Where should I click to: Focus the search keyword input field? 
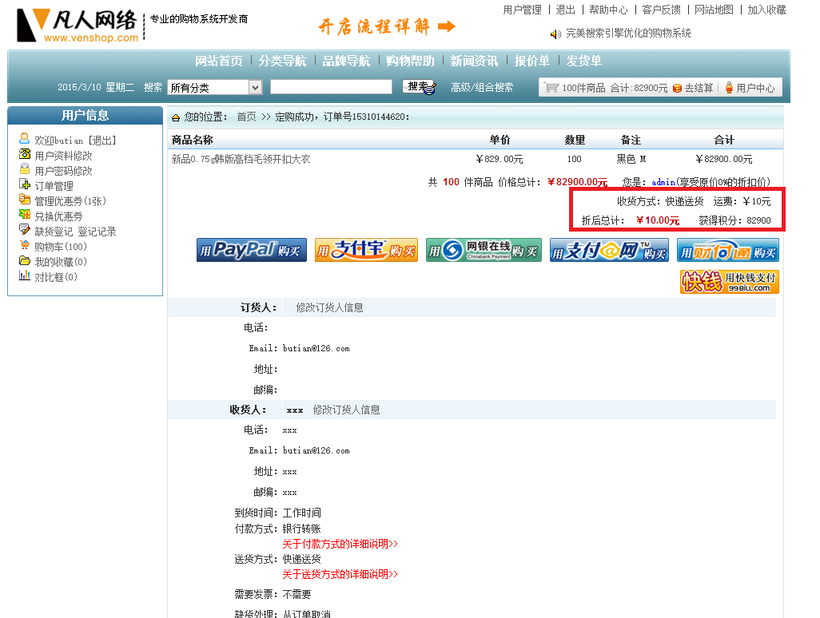coord(331,87)
